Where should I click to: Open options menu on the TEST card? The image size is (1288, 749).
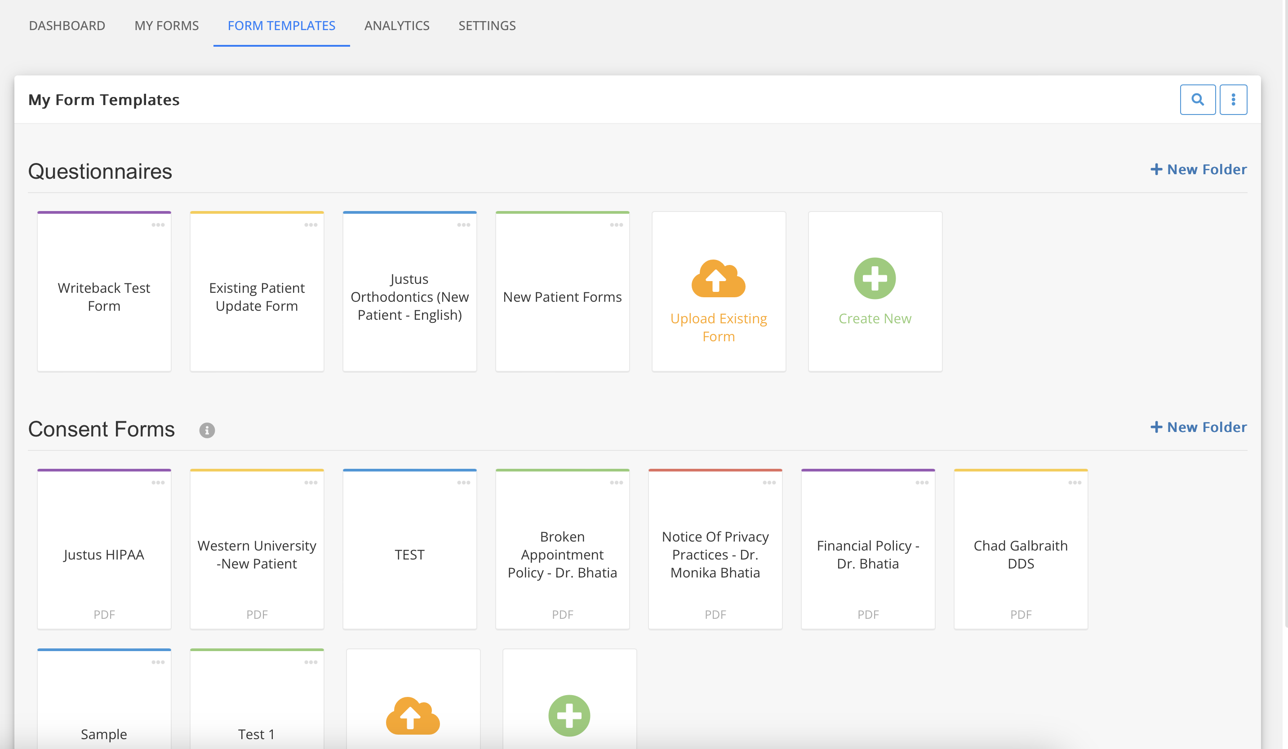point(464,481)
